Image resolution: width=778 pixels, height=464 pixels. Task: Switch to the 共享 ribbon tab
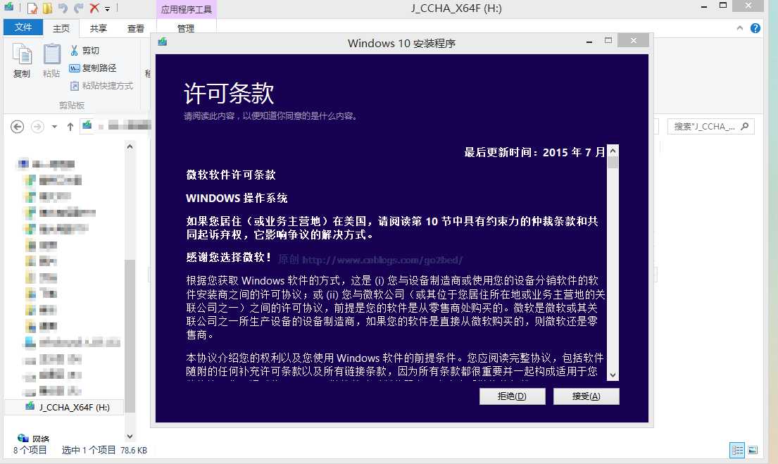99,28
